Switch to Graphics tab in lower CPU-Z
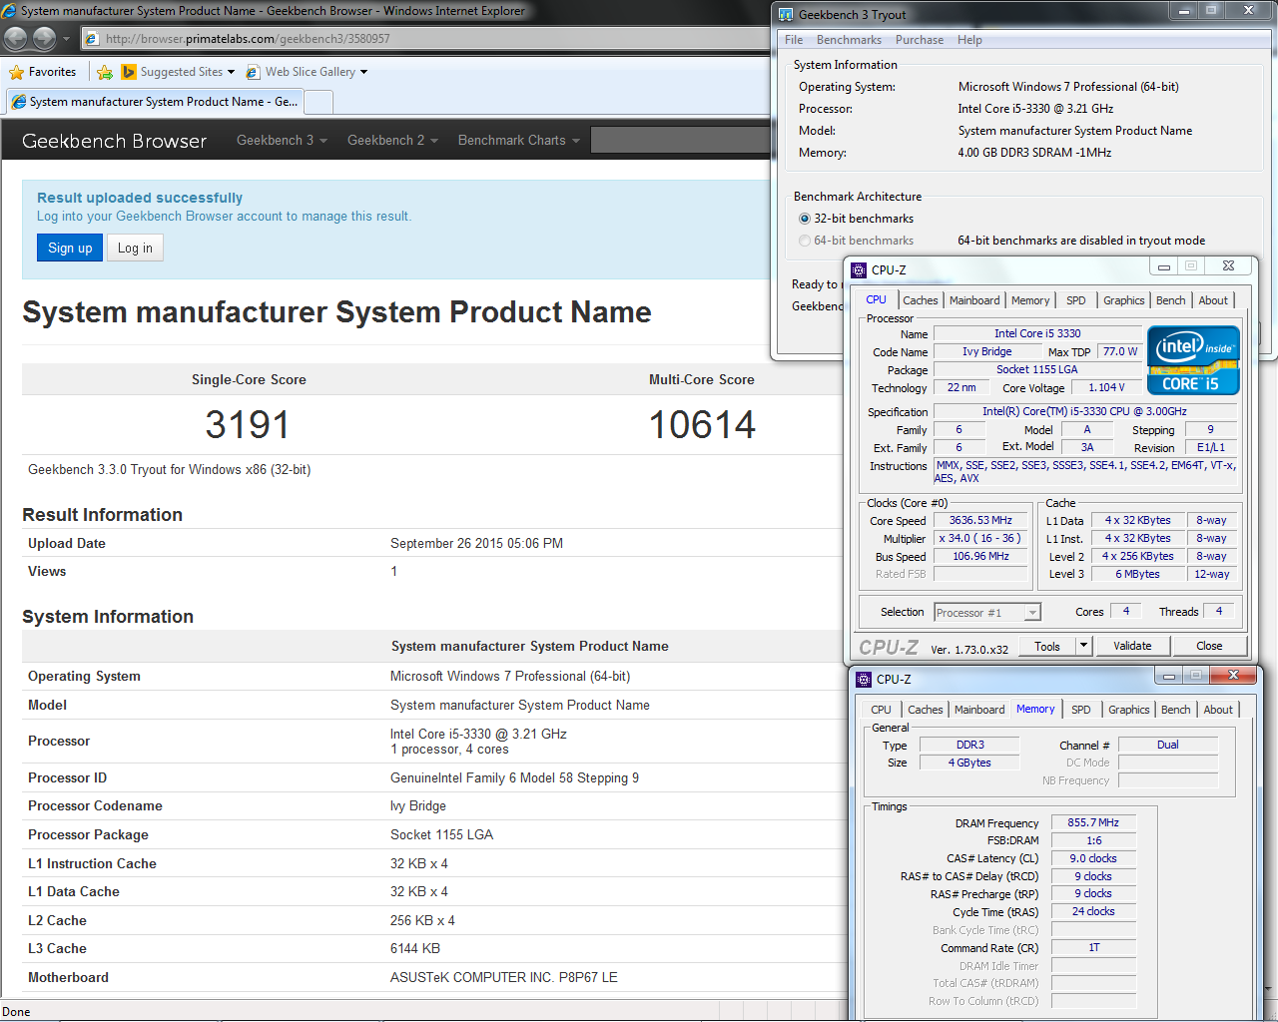The width and height of the screenshot is (1278, 1022). (x=1128, y=710)
